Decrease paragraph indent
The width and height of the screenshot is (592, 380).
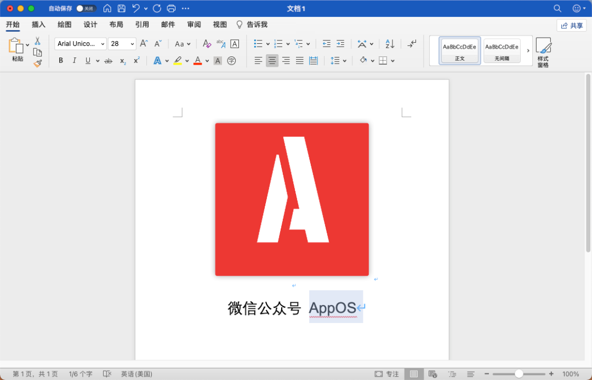(327, 44)
